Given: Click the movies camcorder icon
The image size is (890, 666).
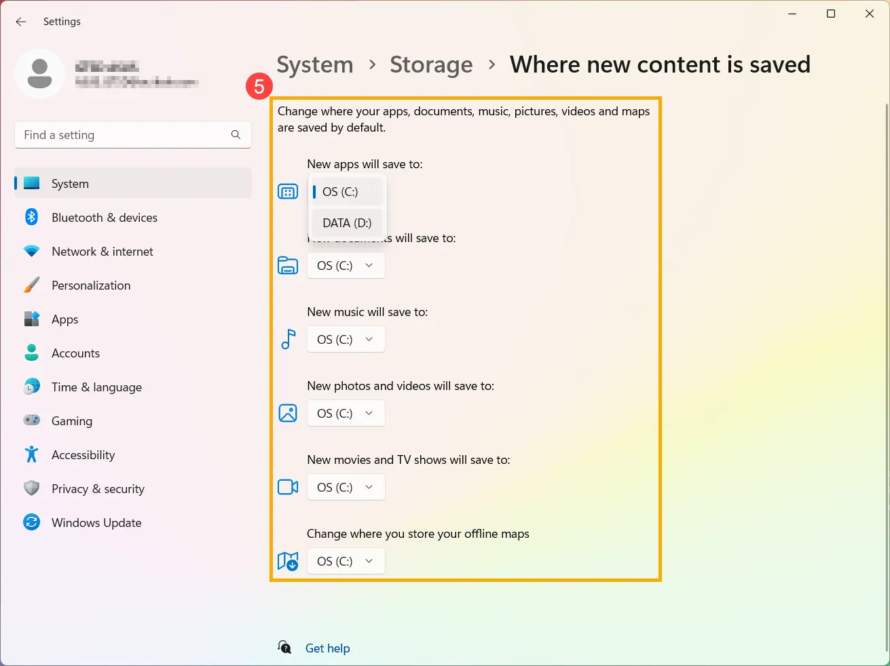Looking at the screenshot, I should (288, 487).
